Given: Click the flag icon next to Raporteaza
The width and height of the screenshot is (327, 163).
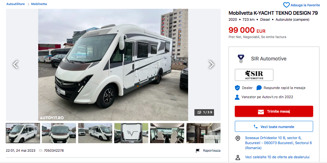Looking at the screenshot, I should tap(198, 151).
